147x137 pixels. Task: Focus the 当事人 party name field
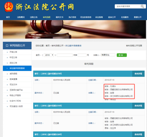click(x=108, y=55)
